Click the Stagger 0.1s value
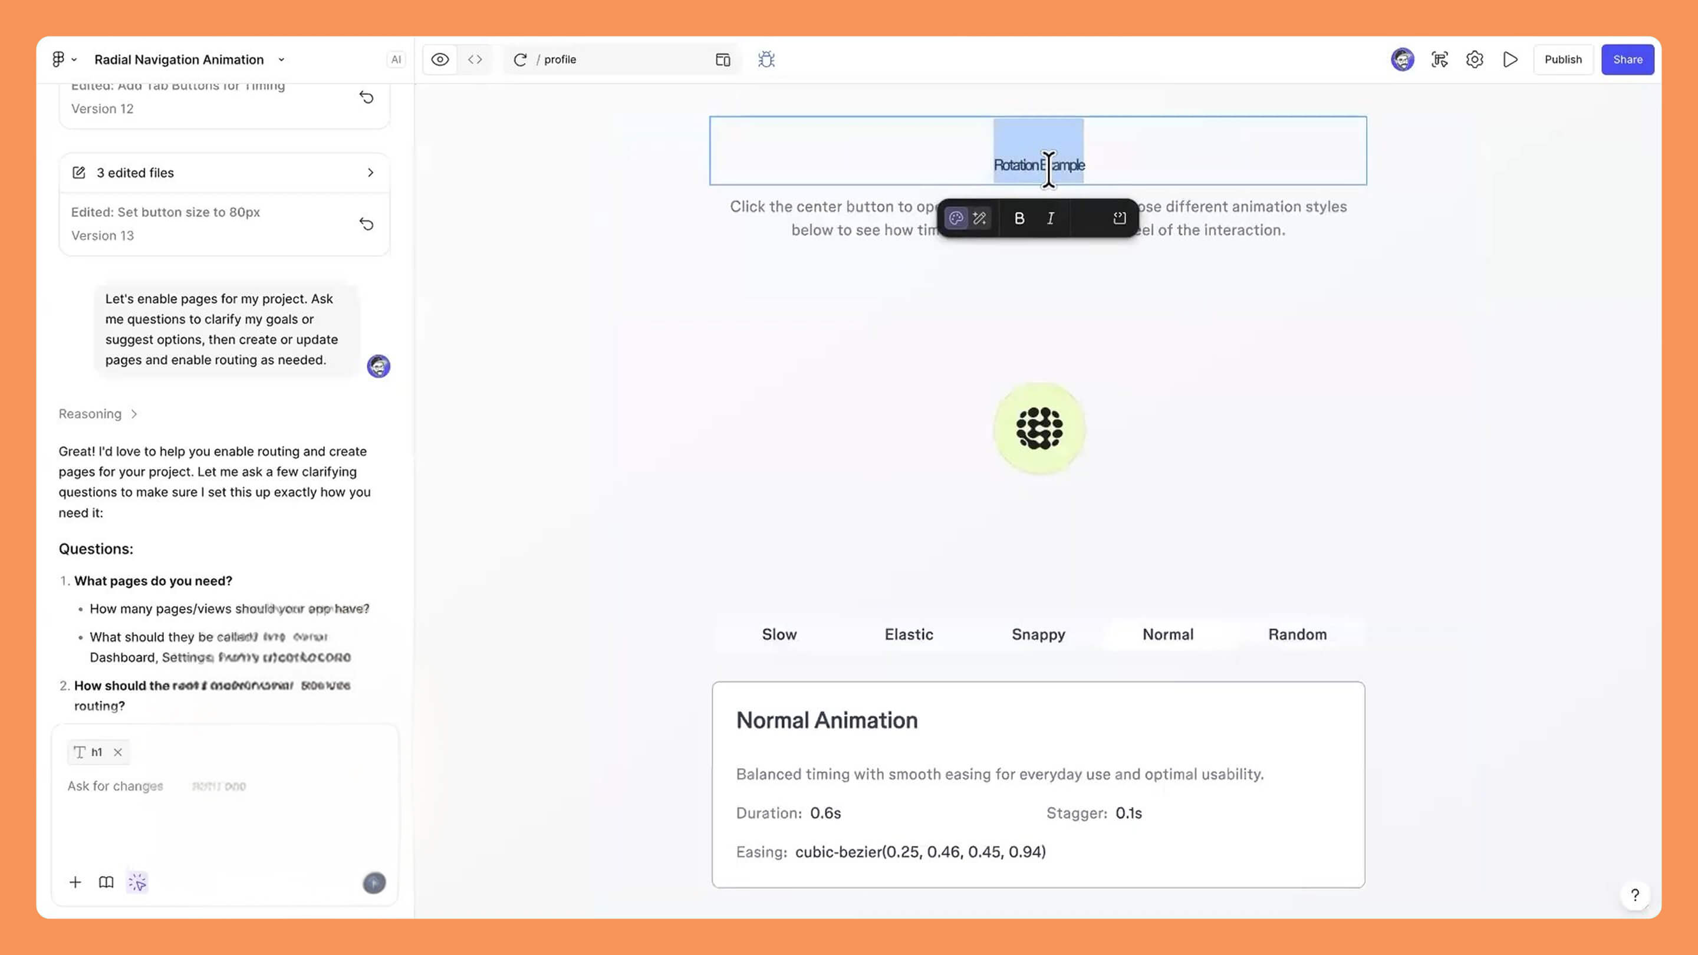This screenshot has width=1698, height=955. [1128, 814]
